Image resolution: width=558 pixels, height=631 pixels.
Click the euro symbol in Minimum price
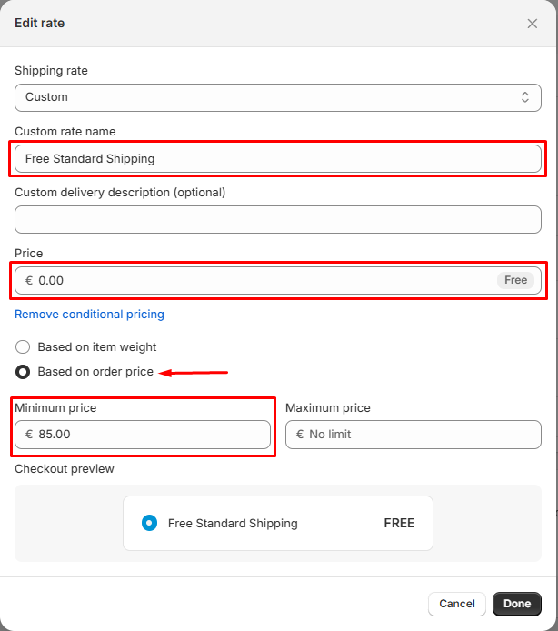(29, 435)
